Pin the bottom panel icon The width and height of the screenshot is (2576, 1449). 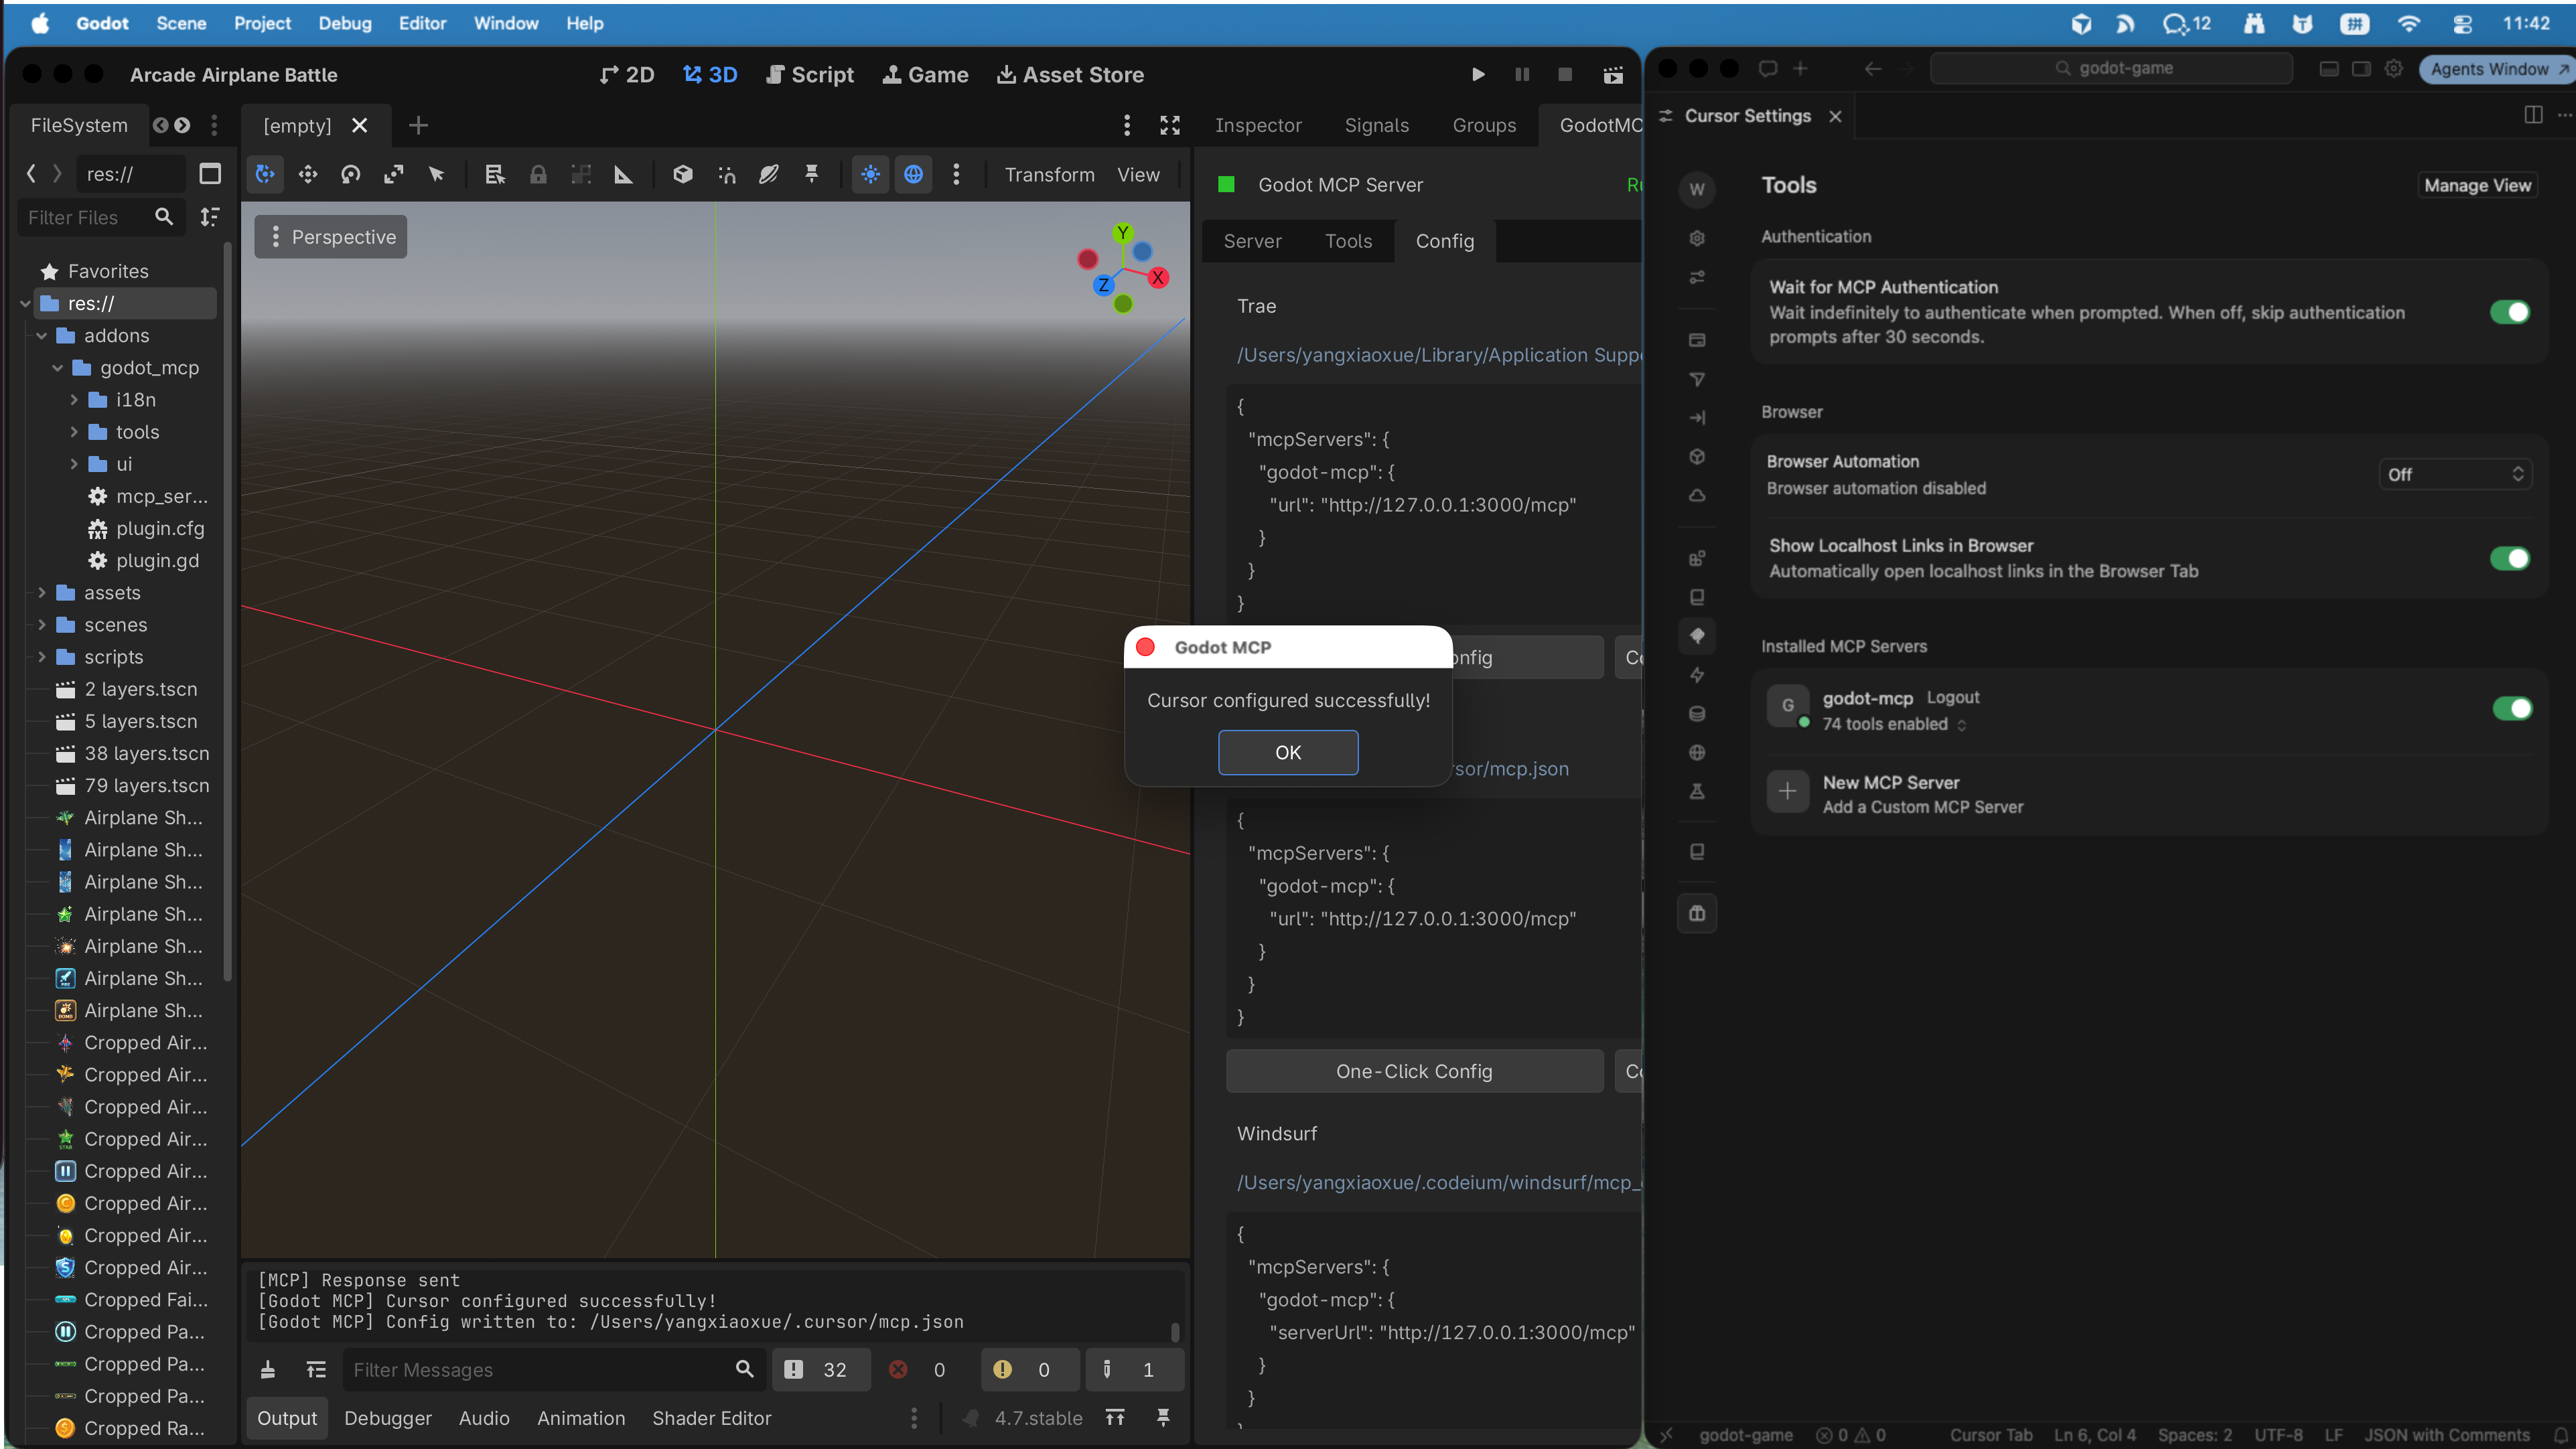coord(1163,1418)
